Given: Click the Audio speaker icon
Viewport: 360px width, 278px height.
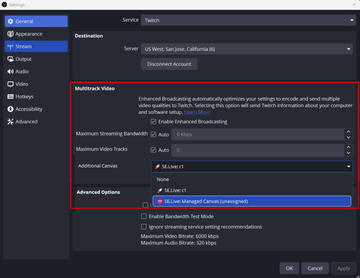Looking at the screenshot, I should pyautogui.click(x=10, y=72).
